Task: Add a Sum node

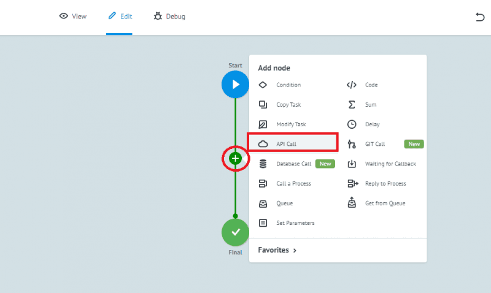Action: click(371, 104)
